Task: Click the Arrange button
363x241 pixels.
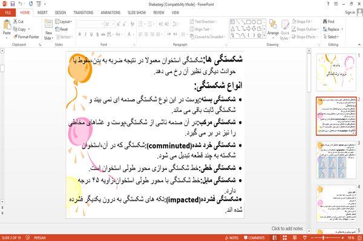Action: [273, 29]
